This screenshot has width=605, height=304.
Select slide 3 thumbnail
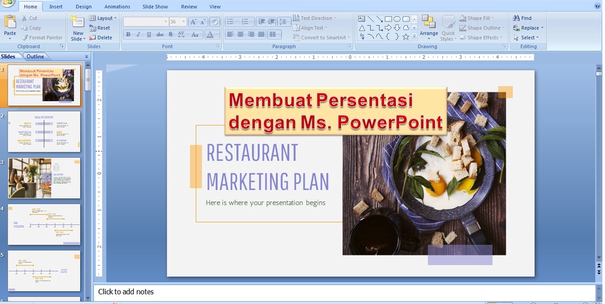pyautogui.click(x=44, y=178)
